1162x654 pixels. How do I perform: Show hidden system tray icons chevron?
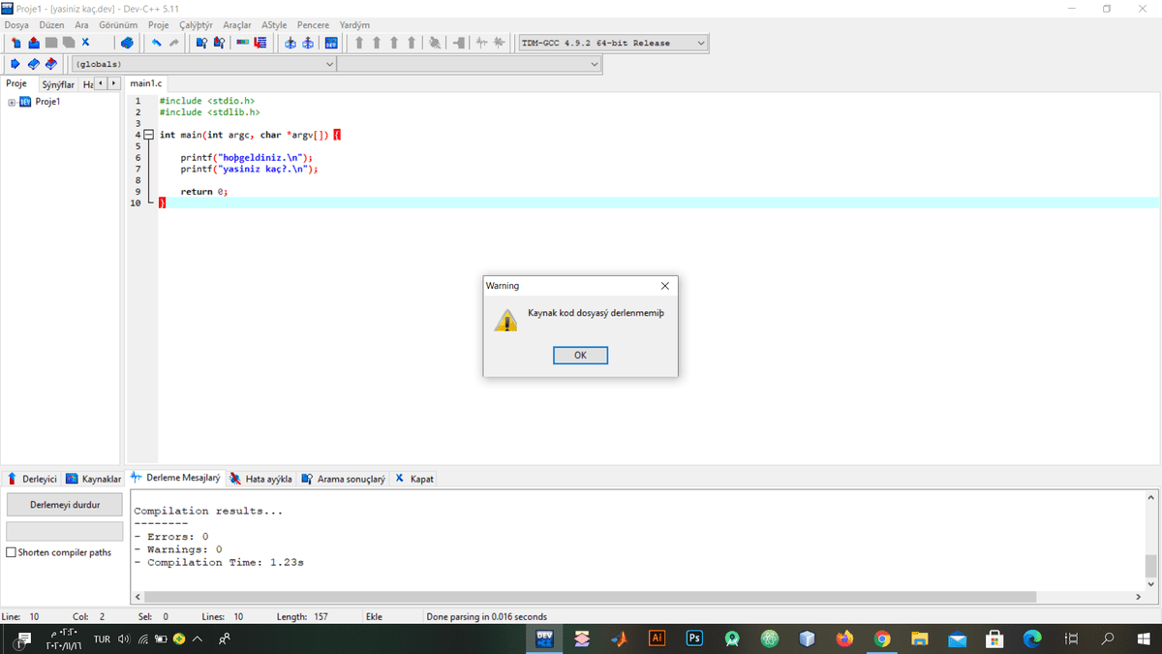tap(198, 639)
